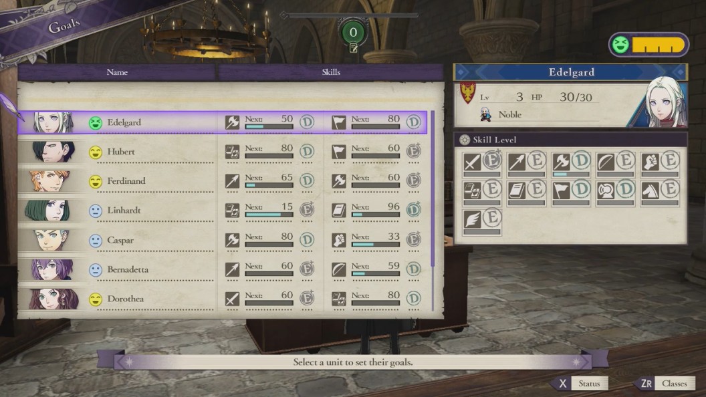Select Ferdinand's lance skill goal icon
Viewport: 706px width, 397px height.
point(232,181)
